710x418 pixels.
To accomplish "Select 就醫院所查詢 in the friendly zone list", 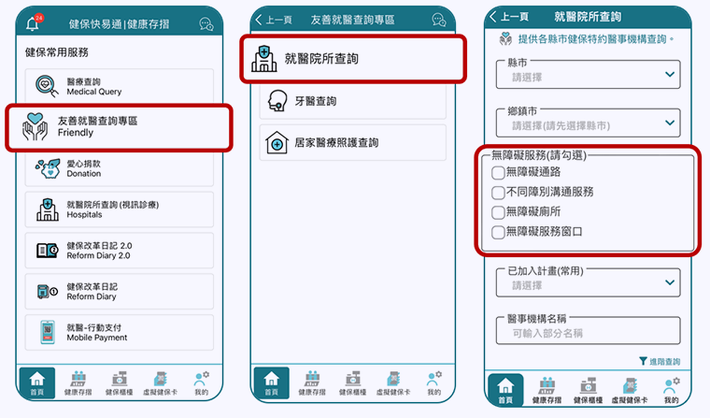I will 353,59.
